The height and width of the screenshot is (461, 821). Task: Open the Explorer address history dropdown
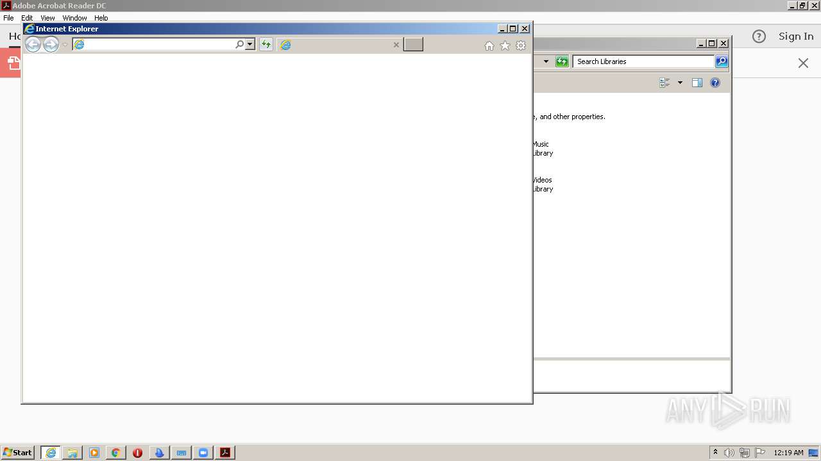[546, 61]
